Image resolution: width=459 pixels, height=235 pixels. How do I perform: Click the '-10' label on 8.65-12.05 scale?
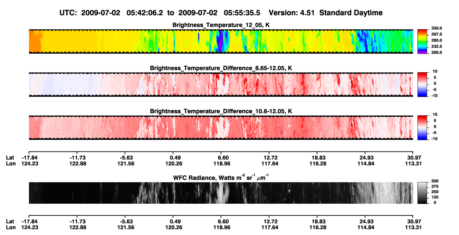(435, 96)
